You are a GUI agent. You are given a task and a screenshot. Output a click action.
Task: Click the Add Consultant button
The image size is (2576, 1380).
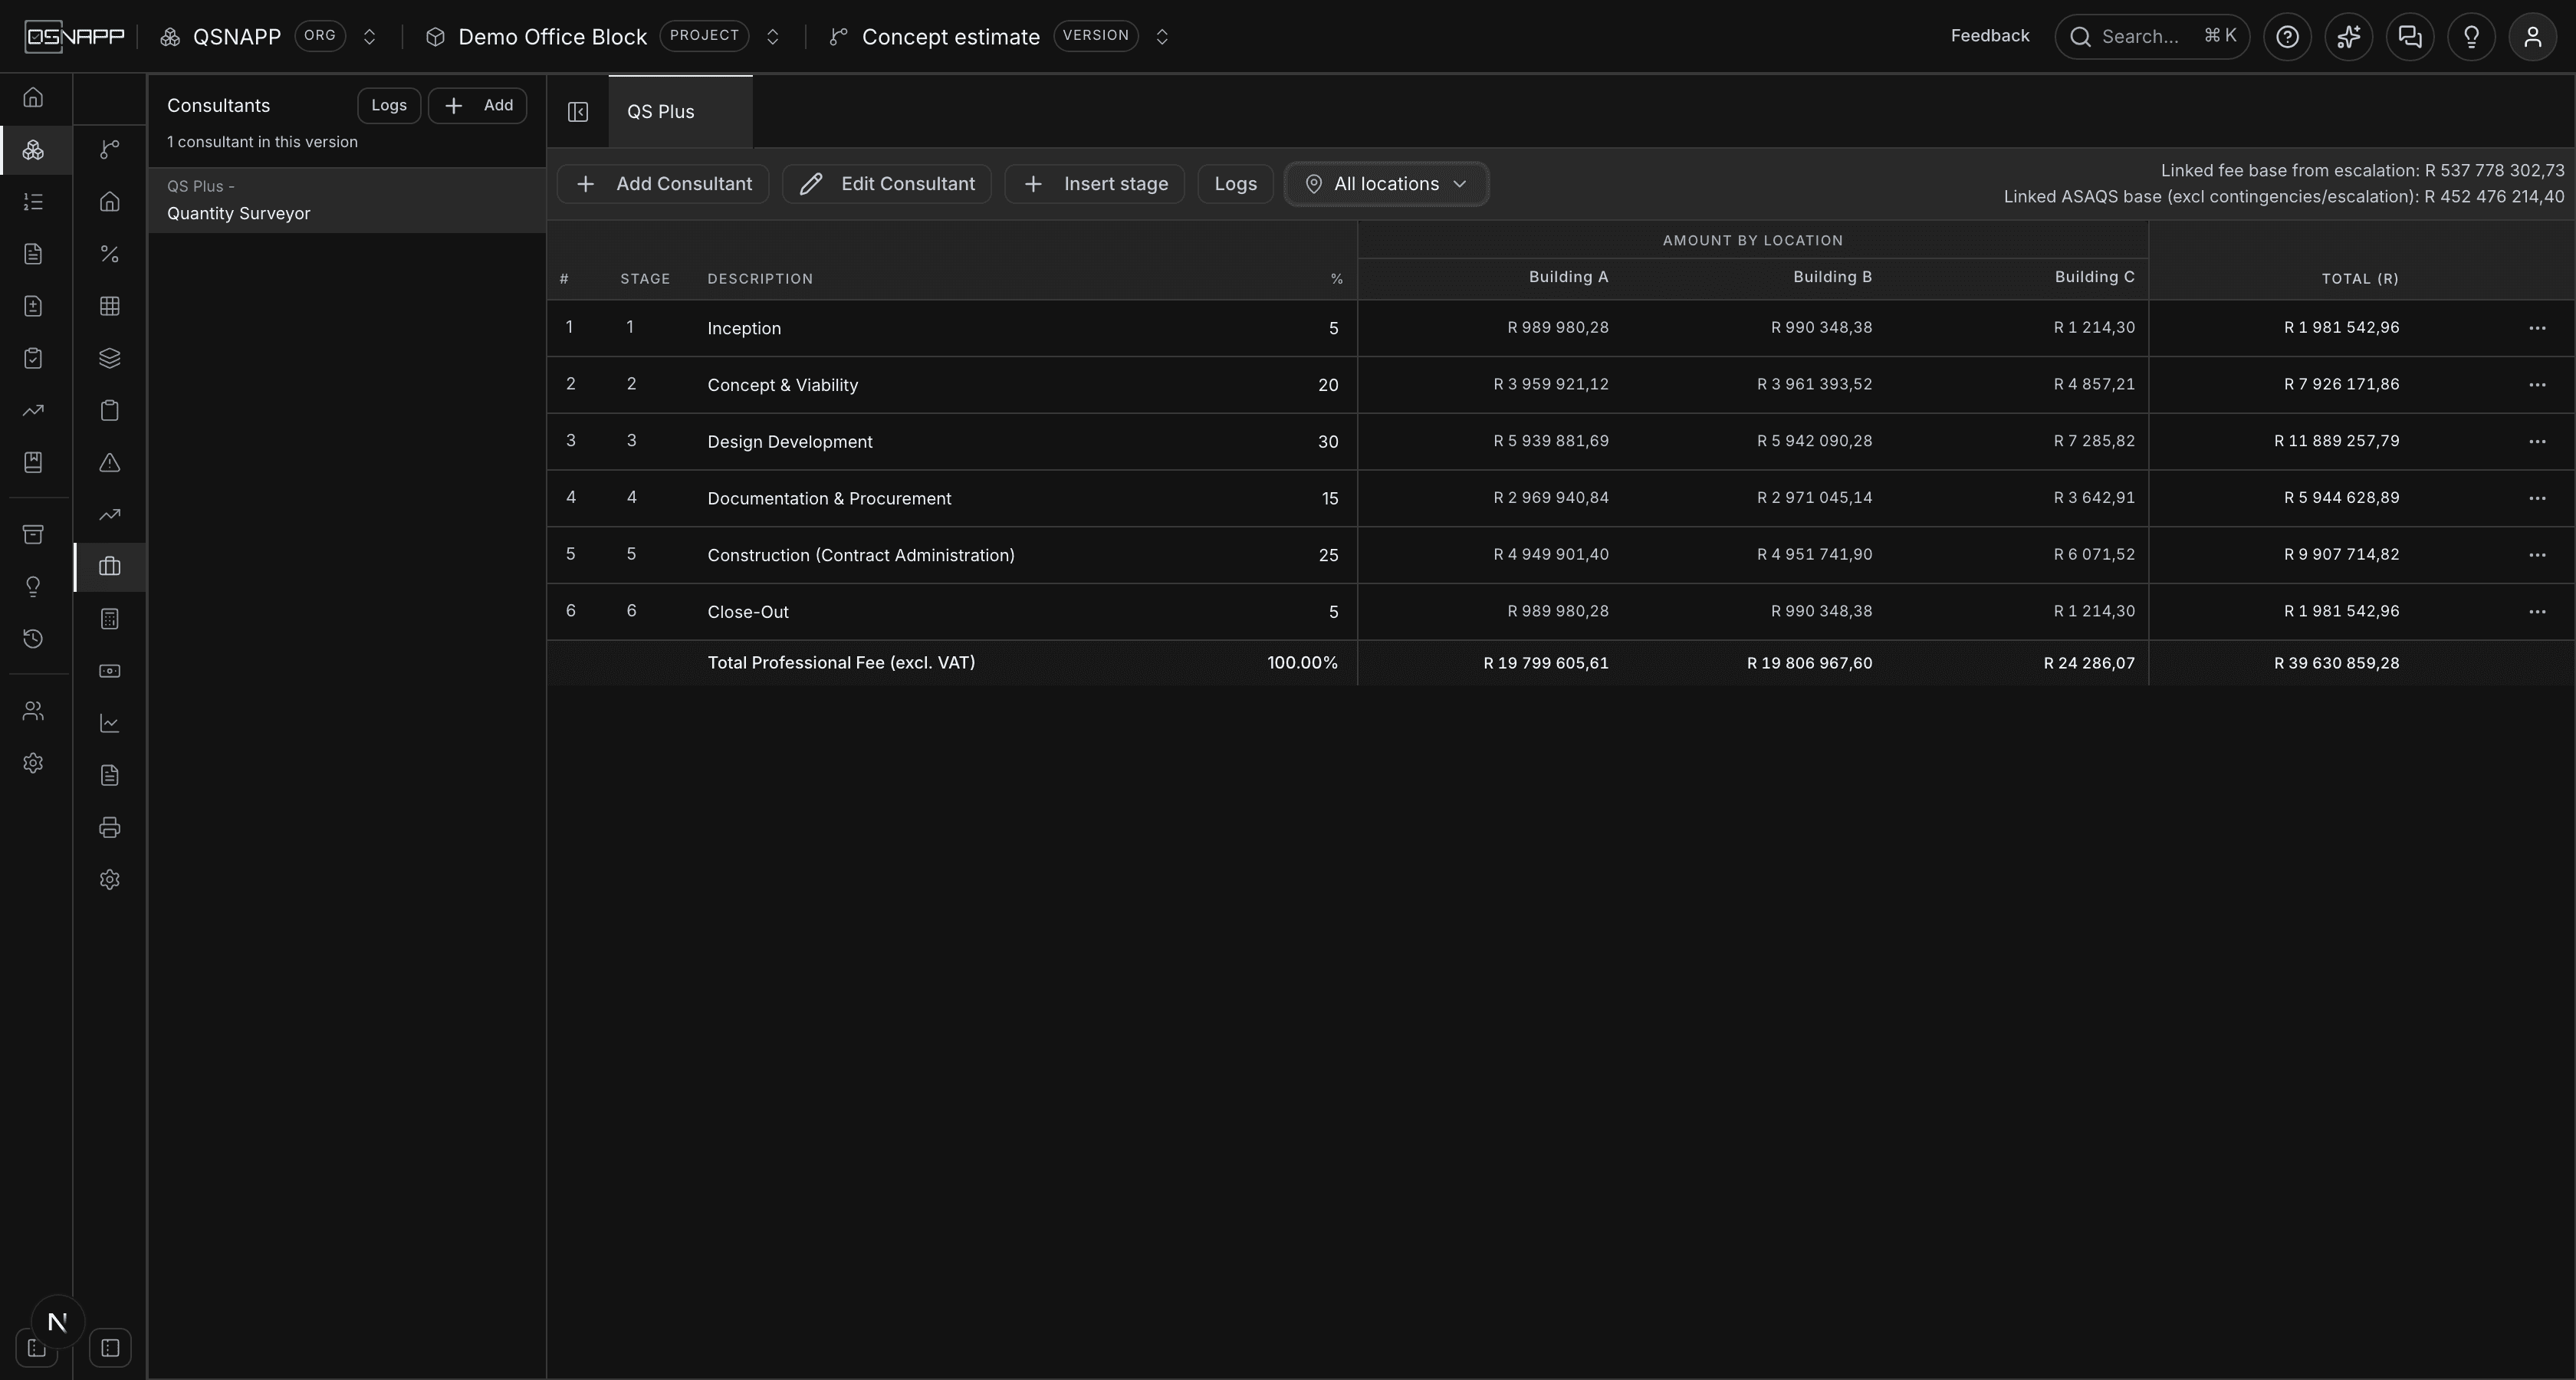663,184
